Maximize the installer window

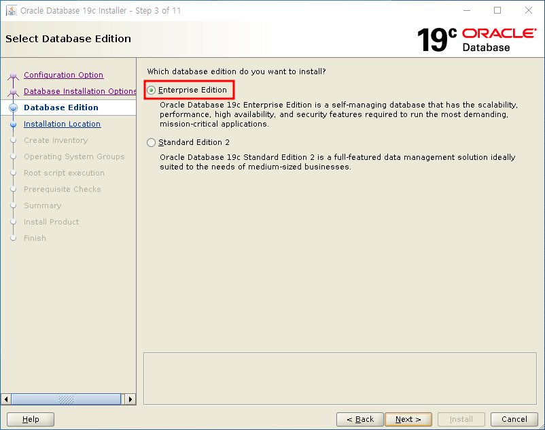pos(497,10)
